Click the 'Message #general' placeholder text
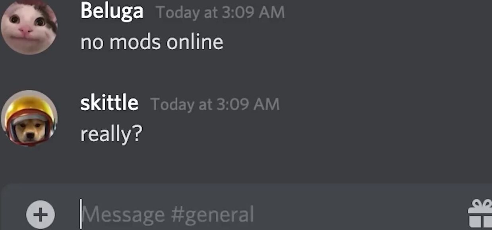 pos(168,215)
